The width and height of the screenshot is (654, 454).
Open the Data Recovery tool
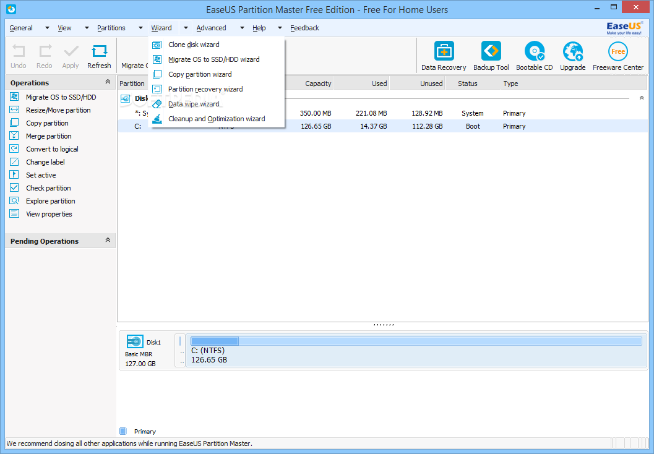[444, 51]
